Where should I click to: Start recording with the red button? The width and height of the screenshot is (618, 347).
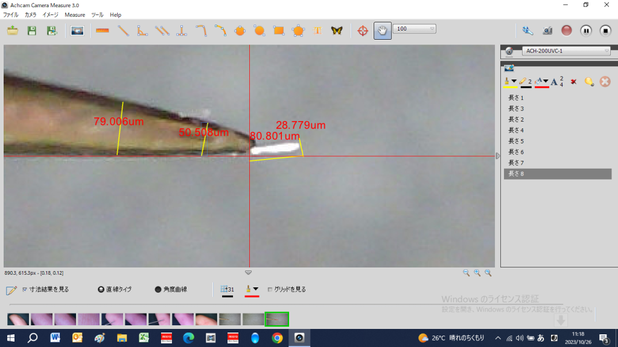click(566, 30)
